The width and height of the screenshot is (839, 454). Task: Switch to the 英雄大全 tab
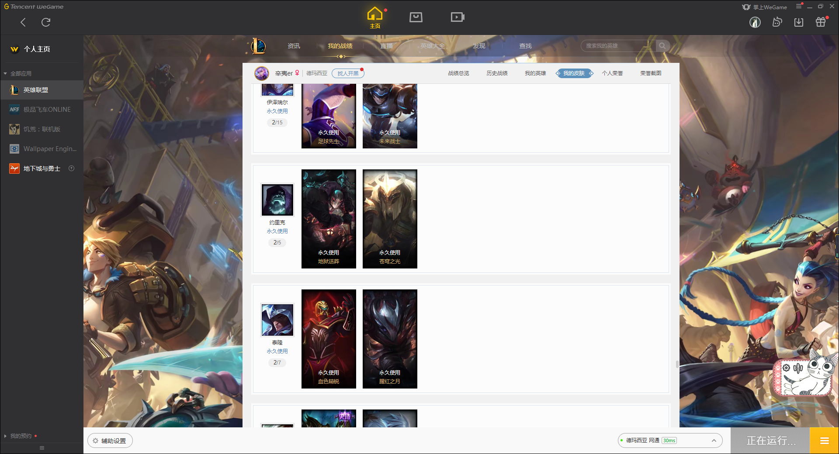pyautogui.click(x=433, y=46)
